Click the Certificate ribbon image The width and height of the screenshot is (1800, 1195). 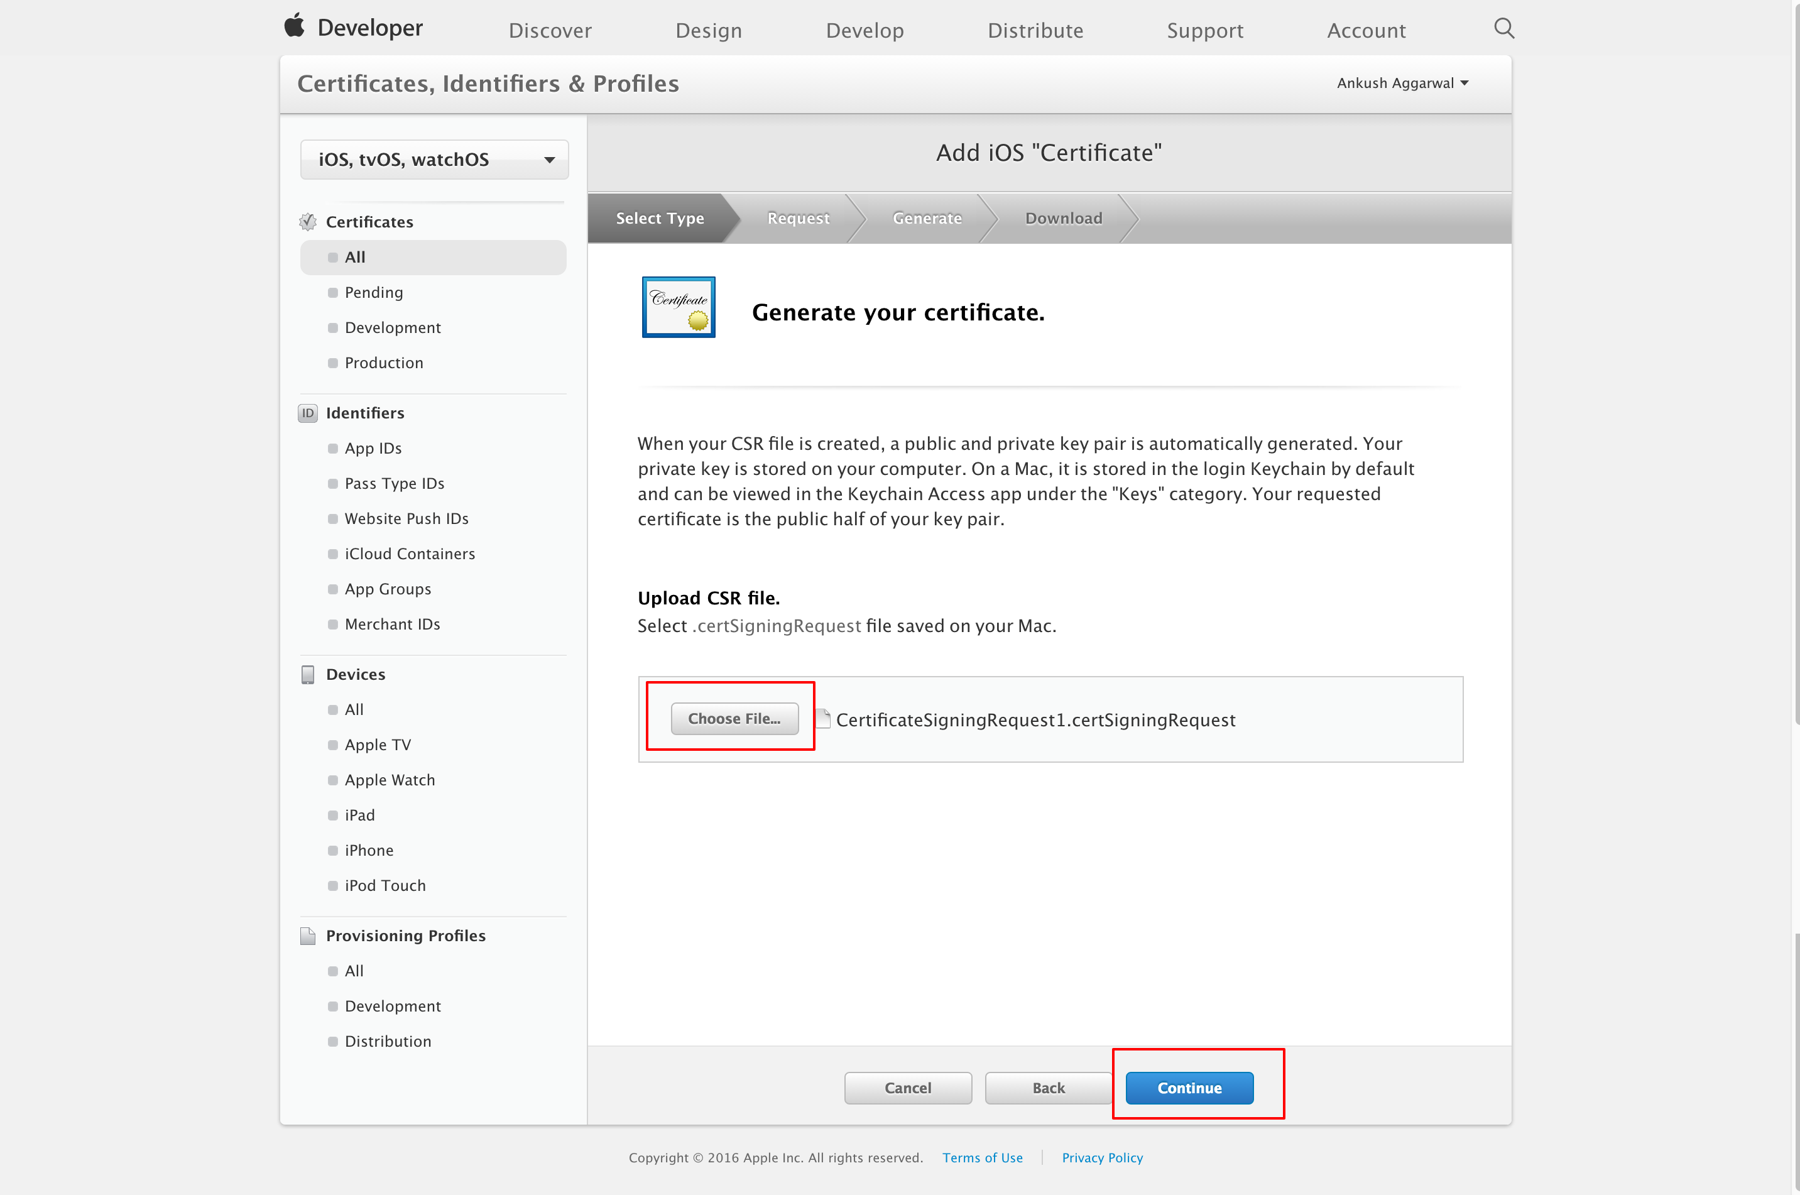(679, 307)
